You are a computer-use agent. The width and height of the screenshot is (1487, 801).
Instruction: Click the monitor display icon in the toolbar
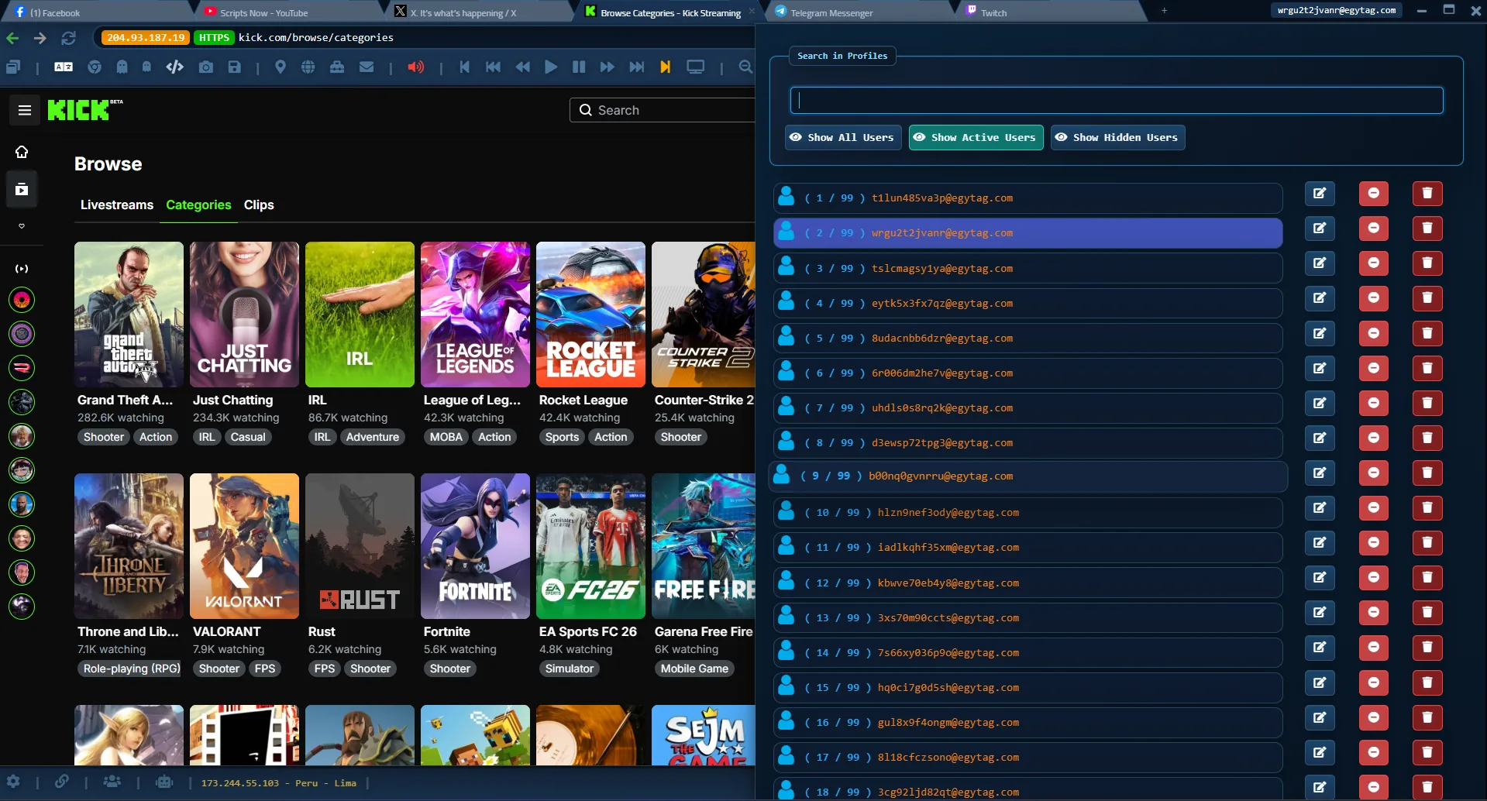696,67
